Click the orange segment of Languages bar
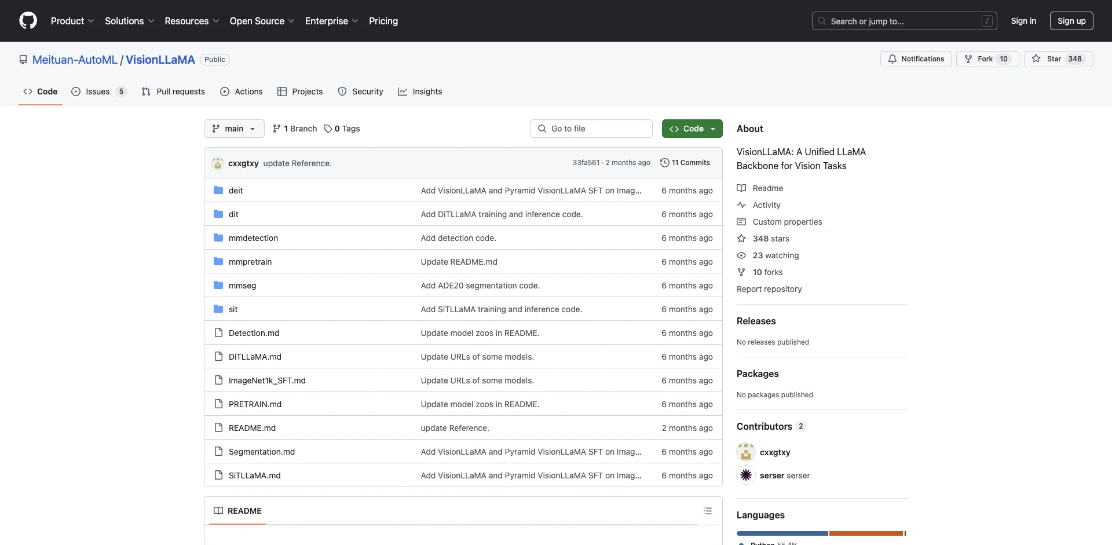1112x545 pixels. (866, 533)
